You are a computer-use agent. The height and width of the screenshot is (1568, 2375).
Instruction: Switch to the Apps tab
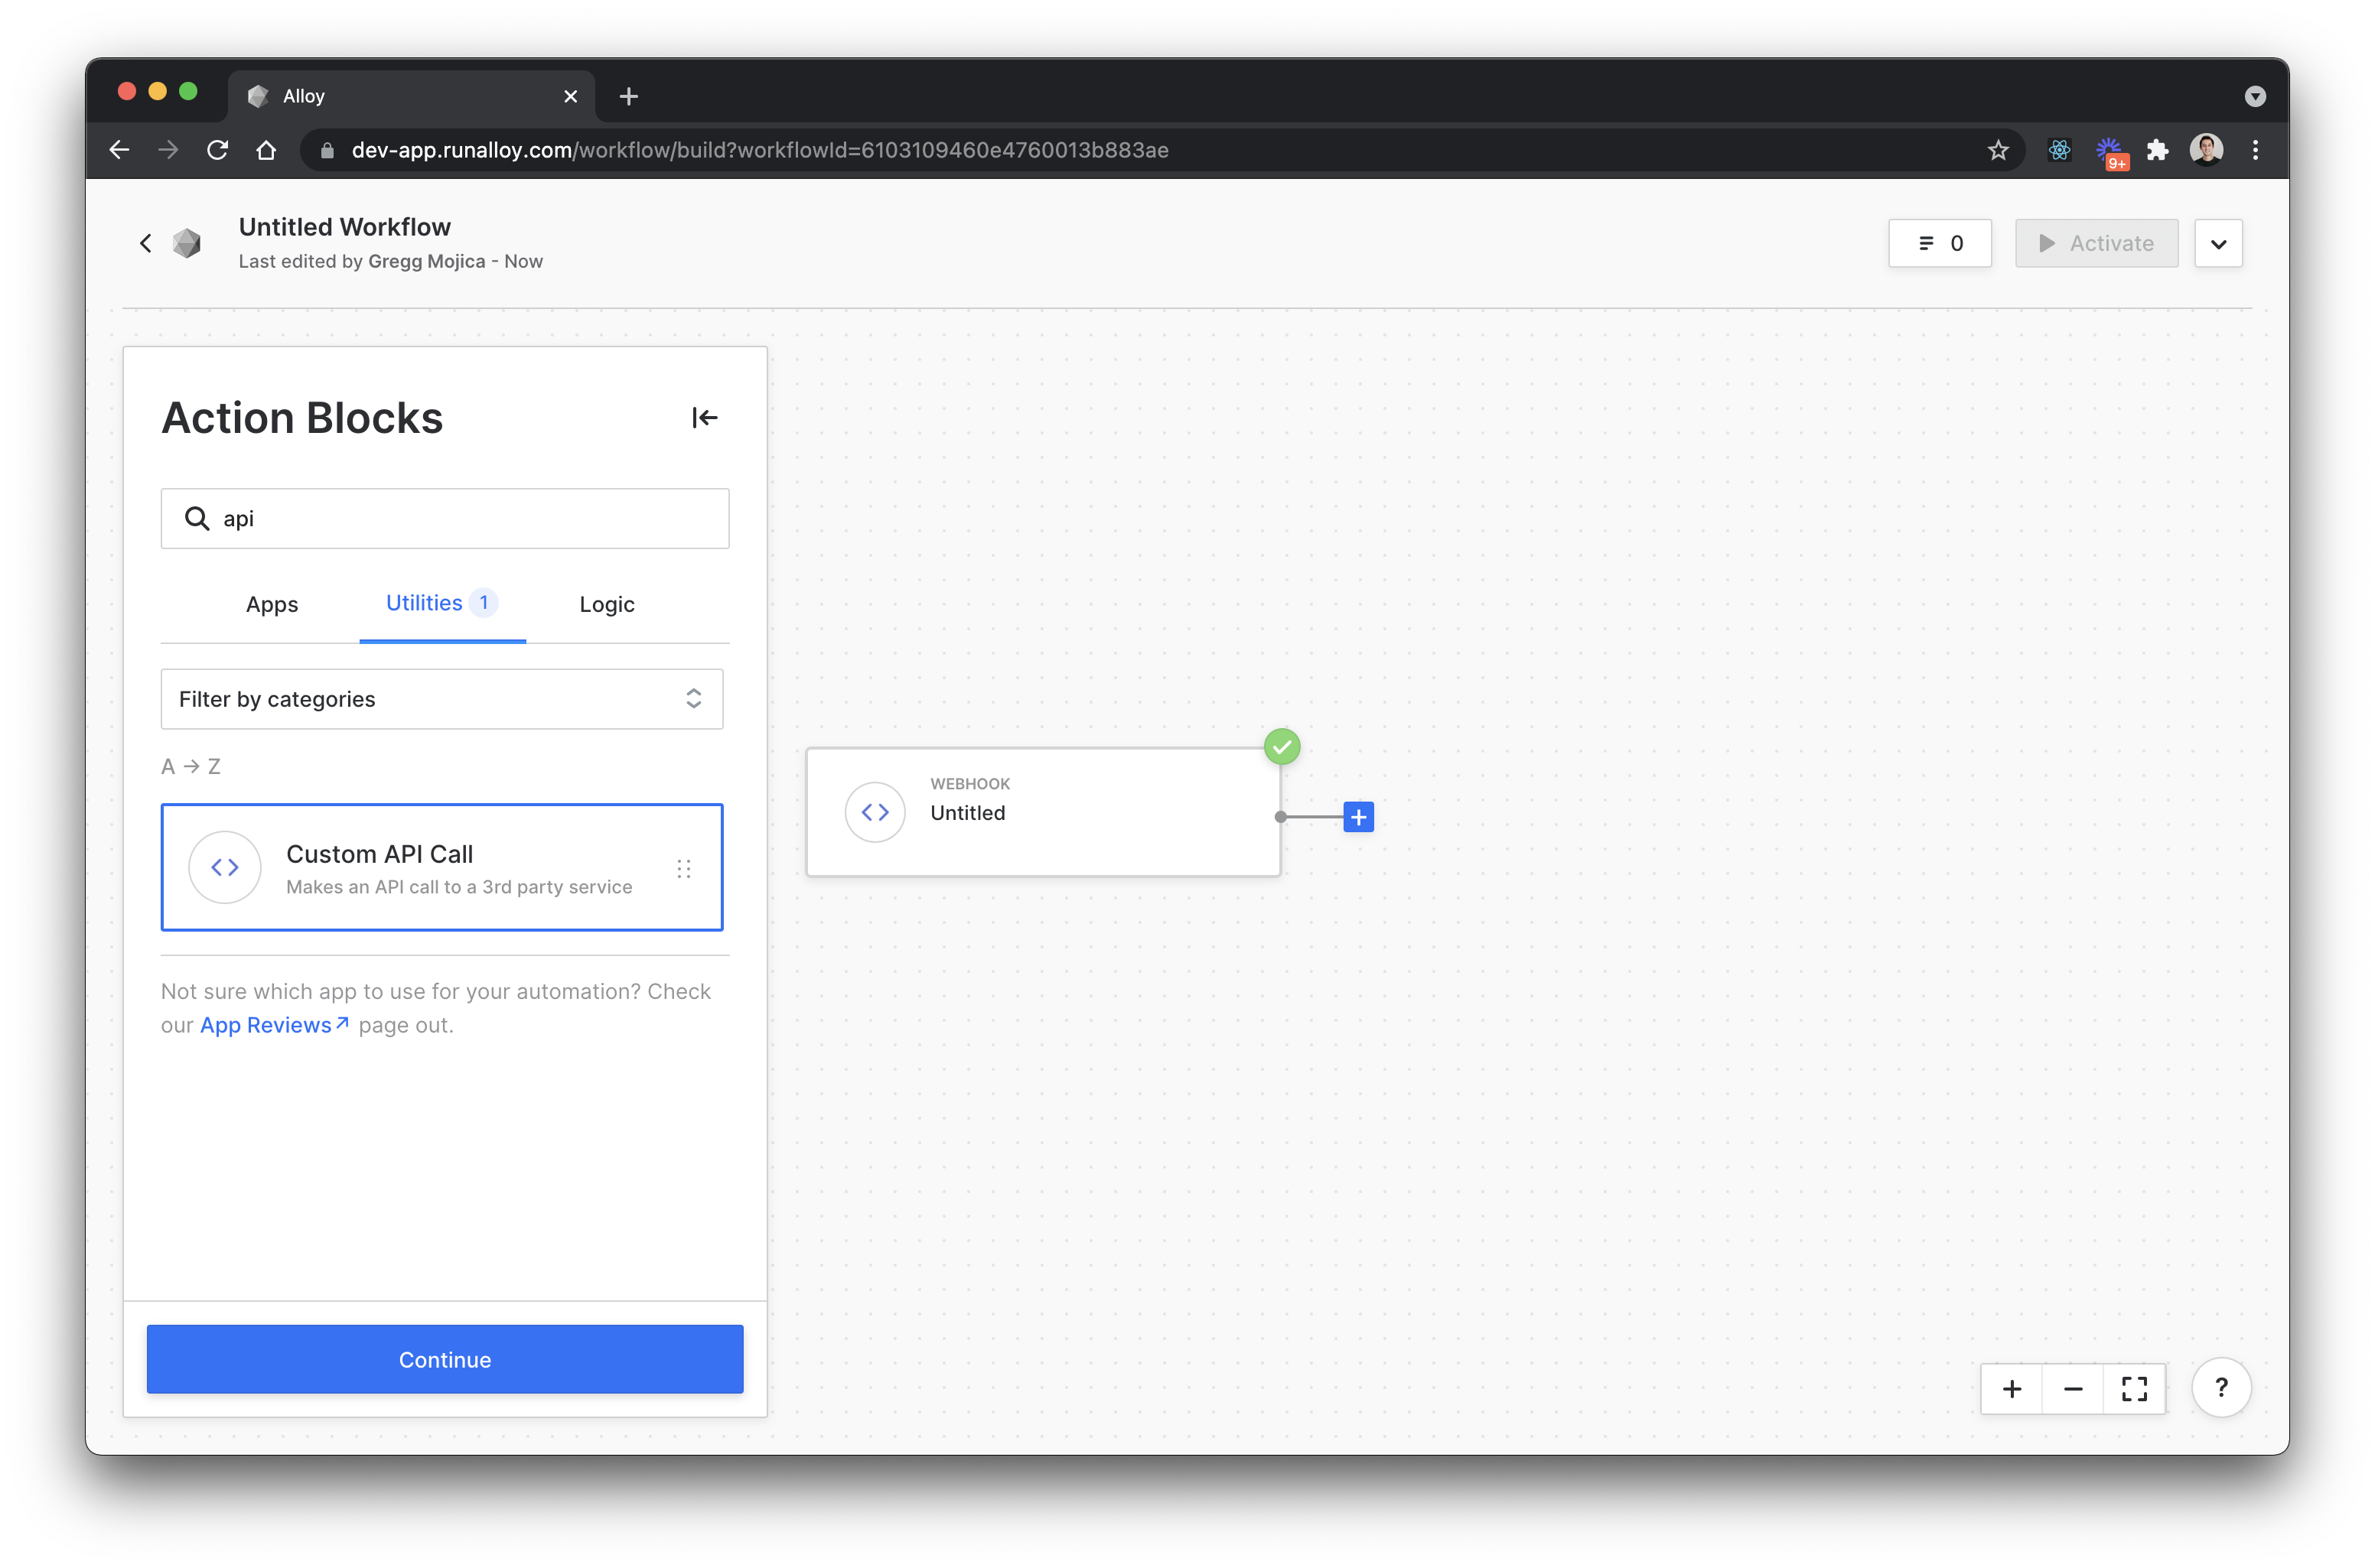(x=272, y=604)
